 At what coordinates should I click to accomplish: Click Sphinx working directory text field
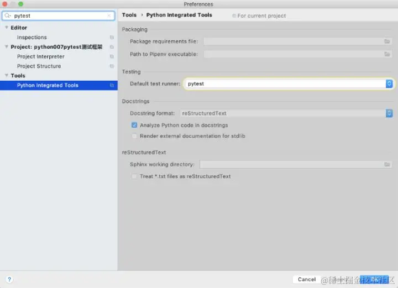point(296,164)
